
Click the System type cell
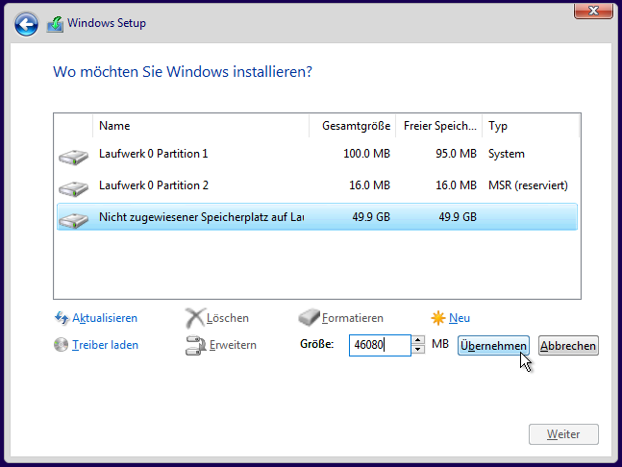click(507, 154)
